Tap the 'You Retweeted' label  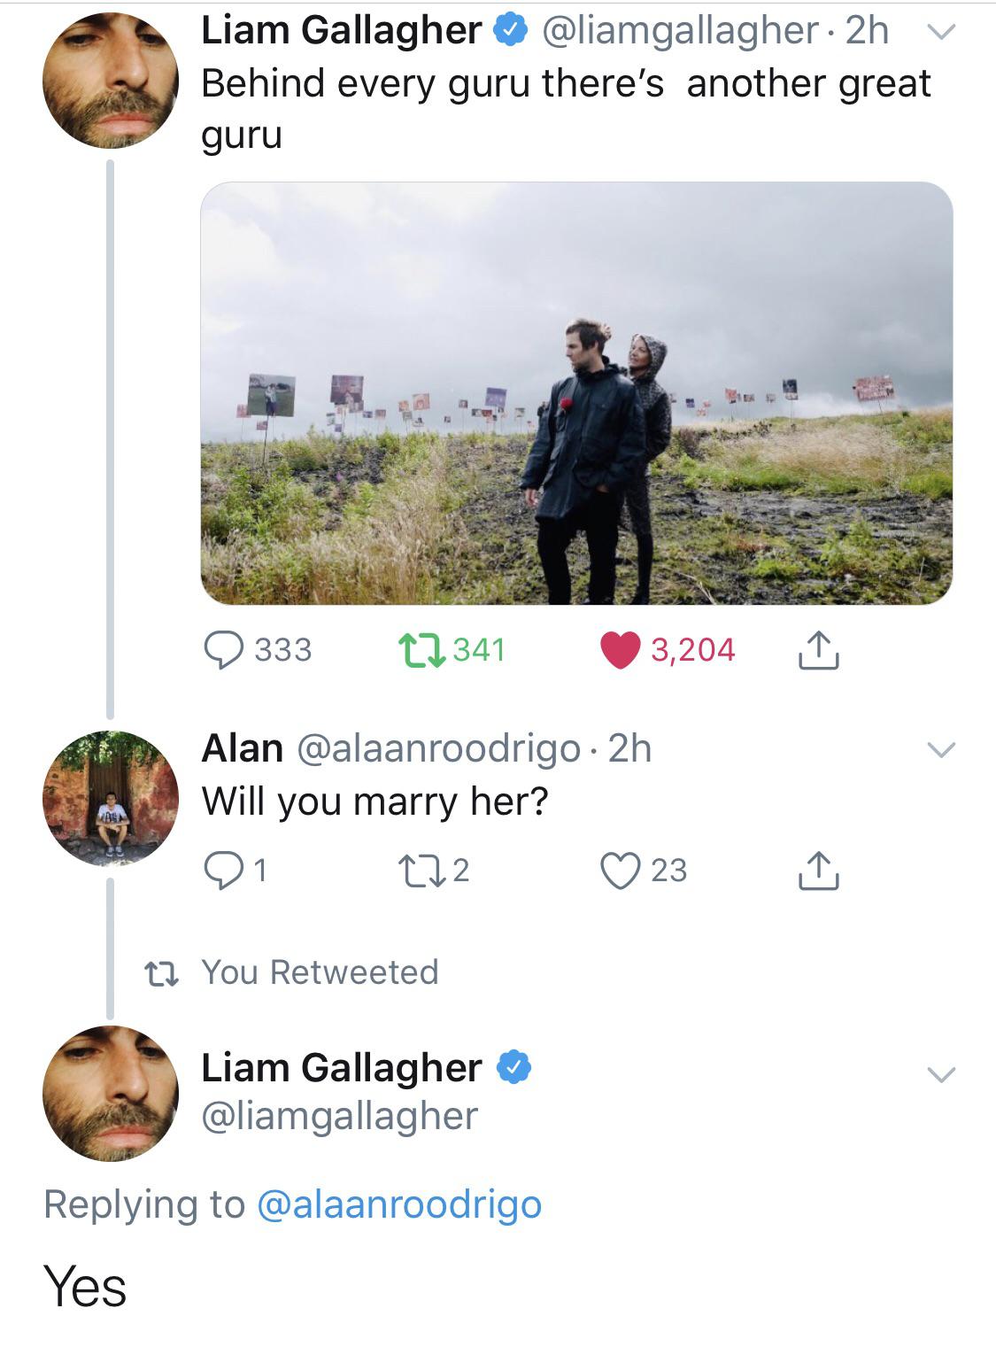click(x=320, y=972)
